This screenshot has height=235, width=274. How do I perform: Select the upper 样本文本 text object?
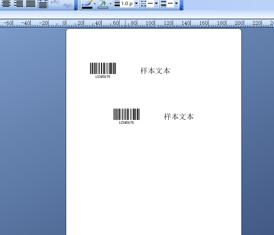(155, 71)
